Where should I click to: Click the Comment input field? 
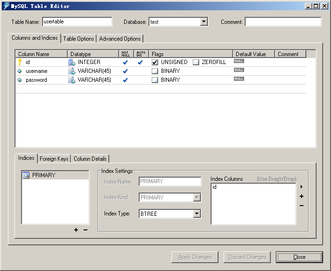click(x=283, y=21)
